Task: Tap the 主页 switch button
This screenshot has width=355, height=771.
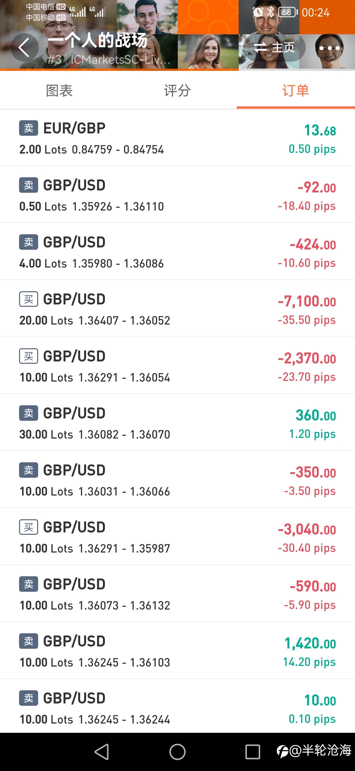Action: pyautogui.click(x=274, y=48)
